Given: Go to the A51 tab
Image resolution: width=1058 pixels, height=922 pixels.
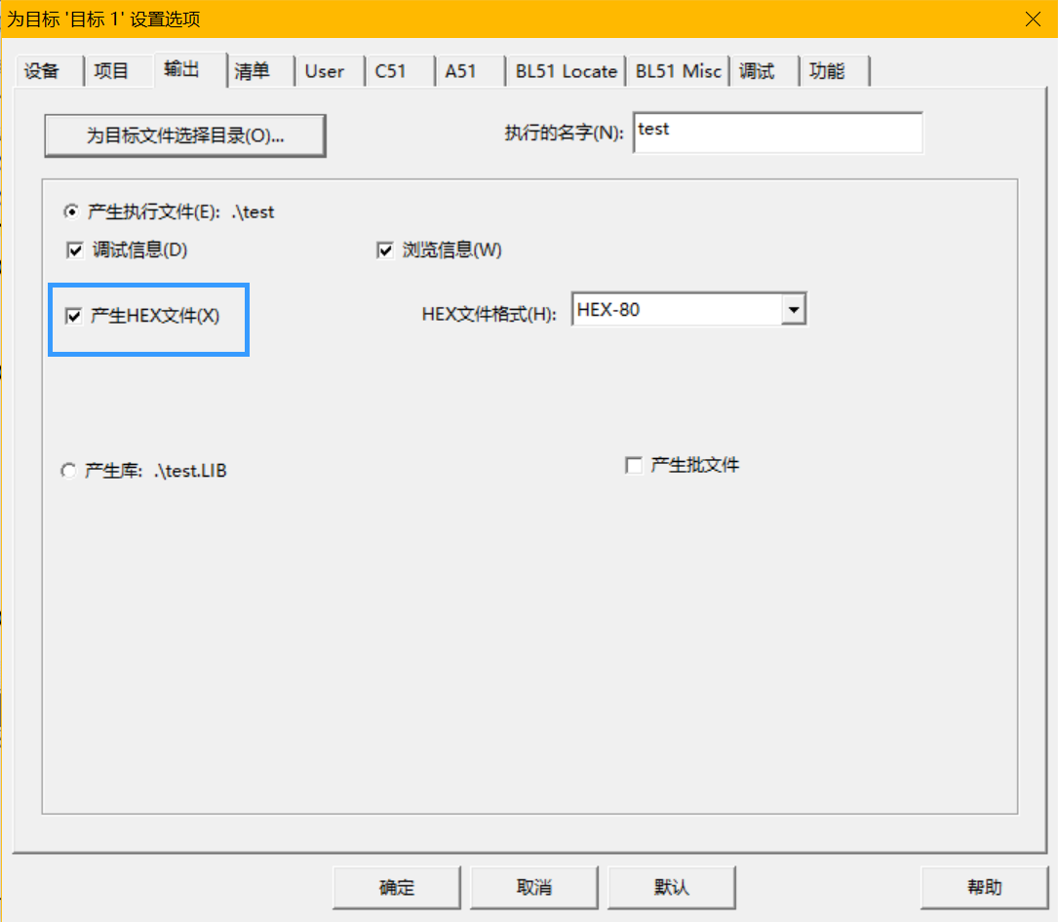Looking at the screenshot, I should pos(460,71).
